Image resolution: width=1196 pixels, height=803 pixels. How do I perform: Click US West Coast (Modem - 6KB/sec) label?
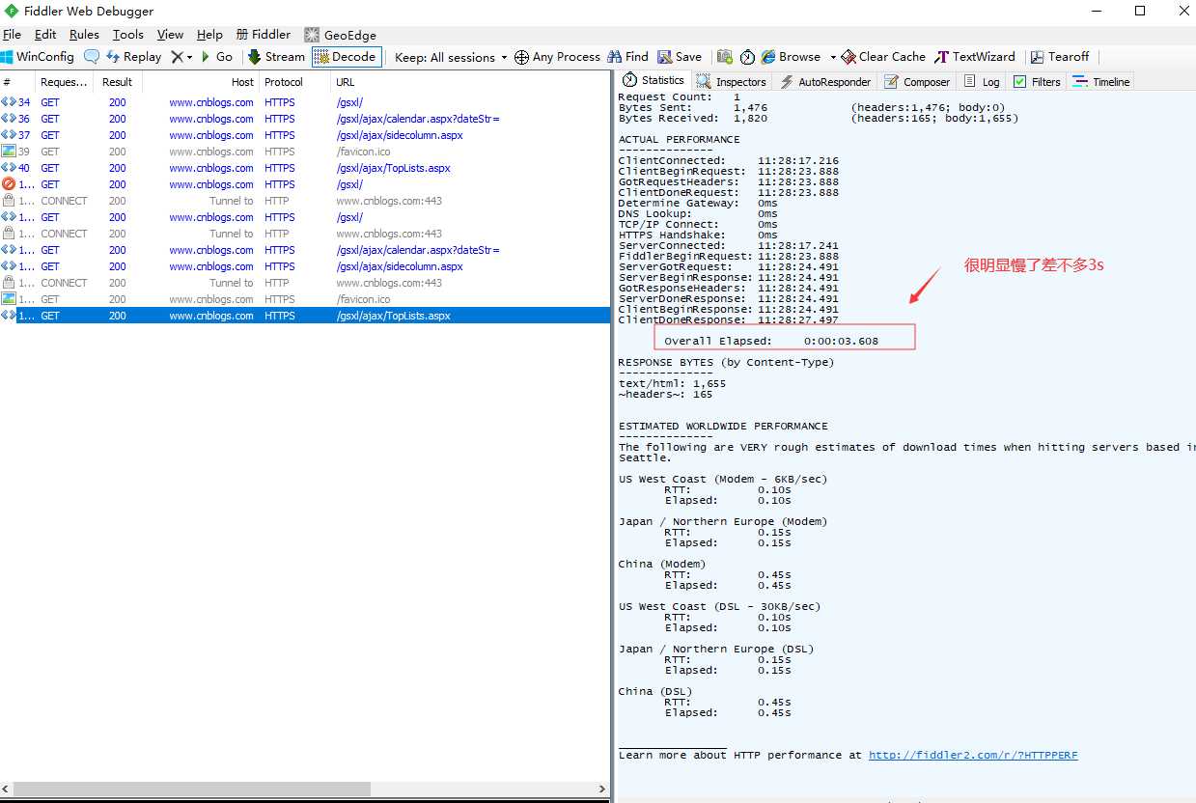coord(723,479)
